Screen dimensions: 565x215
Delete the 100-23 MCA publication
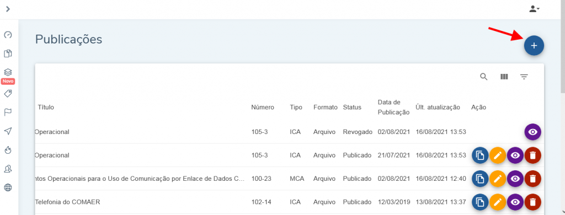click(533, 179)
